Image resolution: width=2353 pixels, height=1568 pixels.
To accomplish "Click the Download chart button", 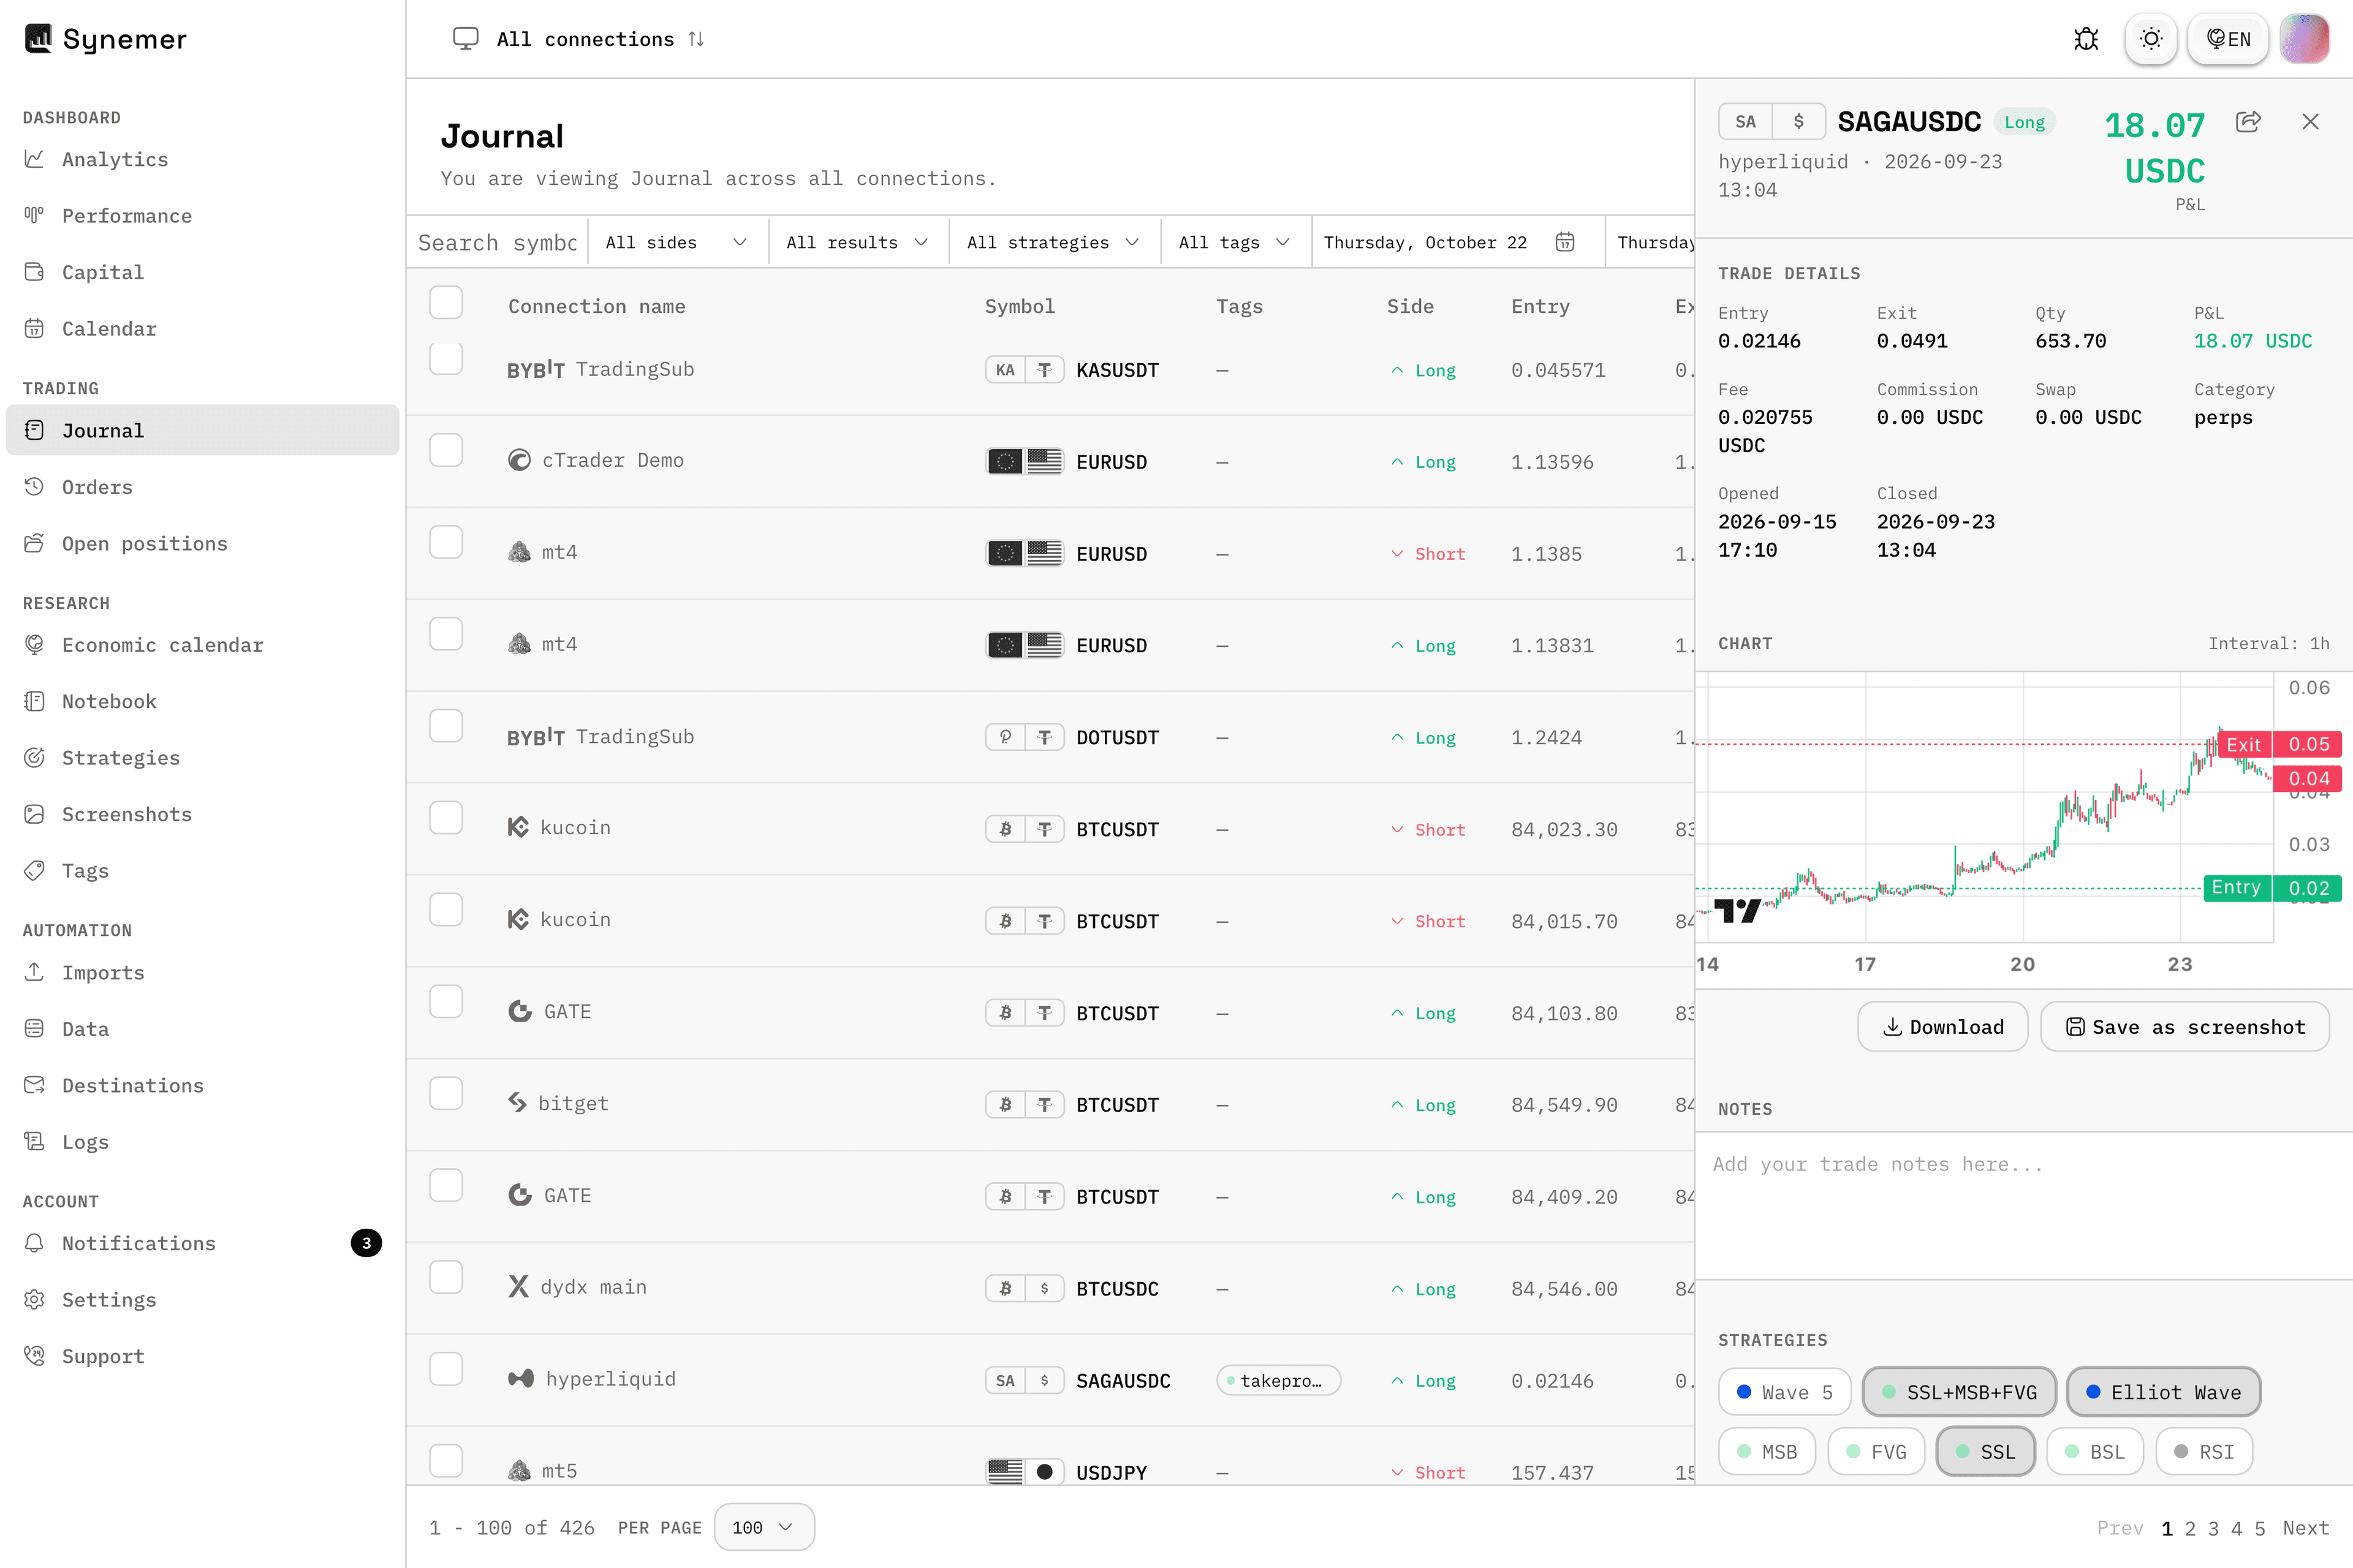I will coord(1943,1027).
